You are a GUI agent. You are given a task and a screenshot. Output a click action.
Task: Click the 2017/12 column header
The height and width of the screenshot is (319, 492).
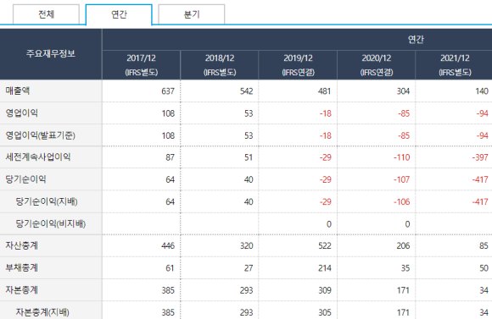(141, 65)
